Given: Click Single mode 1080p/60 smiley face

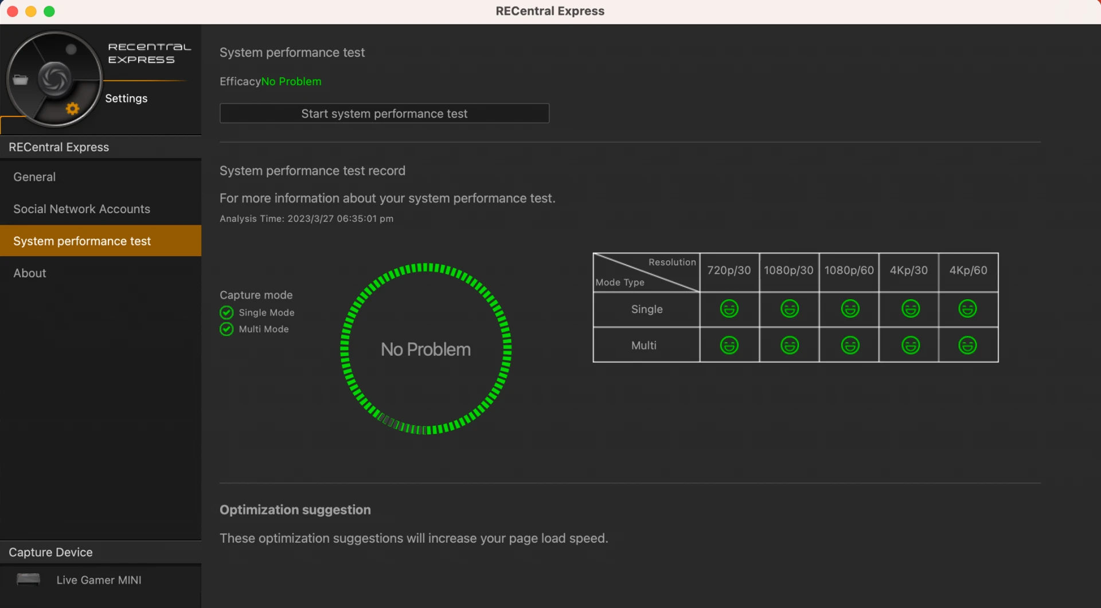Looking at the screenshot, I should pyautogui.click(x=849, y=309).
